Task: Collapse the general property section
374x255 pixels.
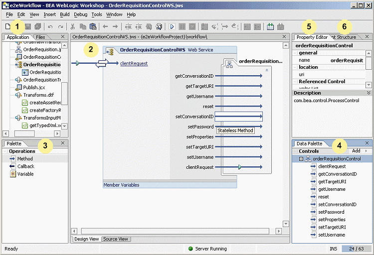Action: [295, 53]
